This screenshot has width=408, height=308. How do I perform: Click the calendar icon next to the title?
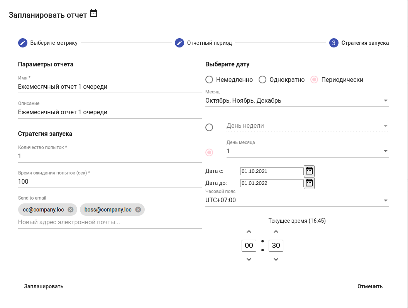[x=93, y=14]
